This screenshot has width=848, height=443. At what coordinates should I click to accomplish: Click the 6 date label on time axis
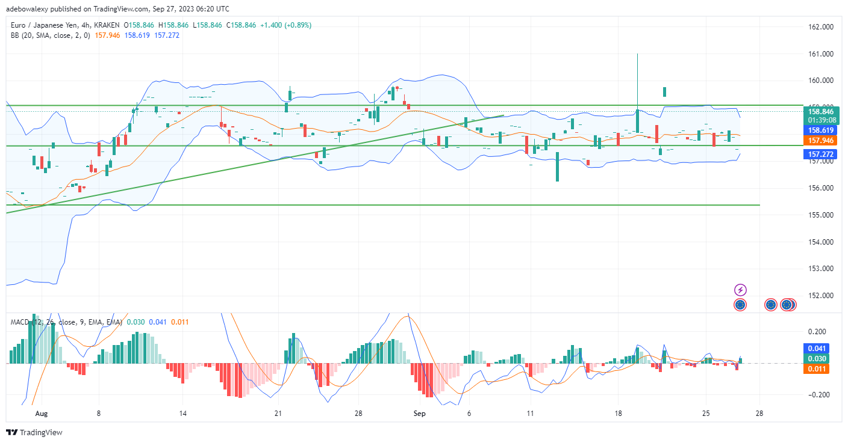pos(468,414)
